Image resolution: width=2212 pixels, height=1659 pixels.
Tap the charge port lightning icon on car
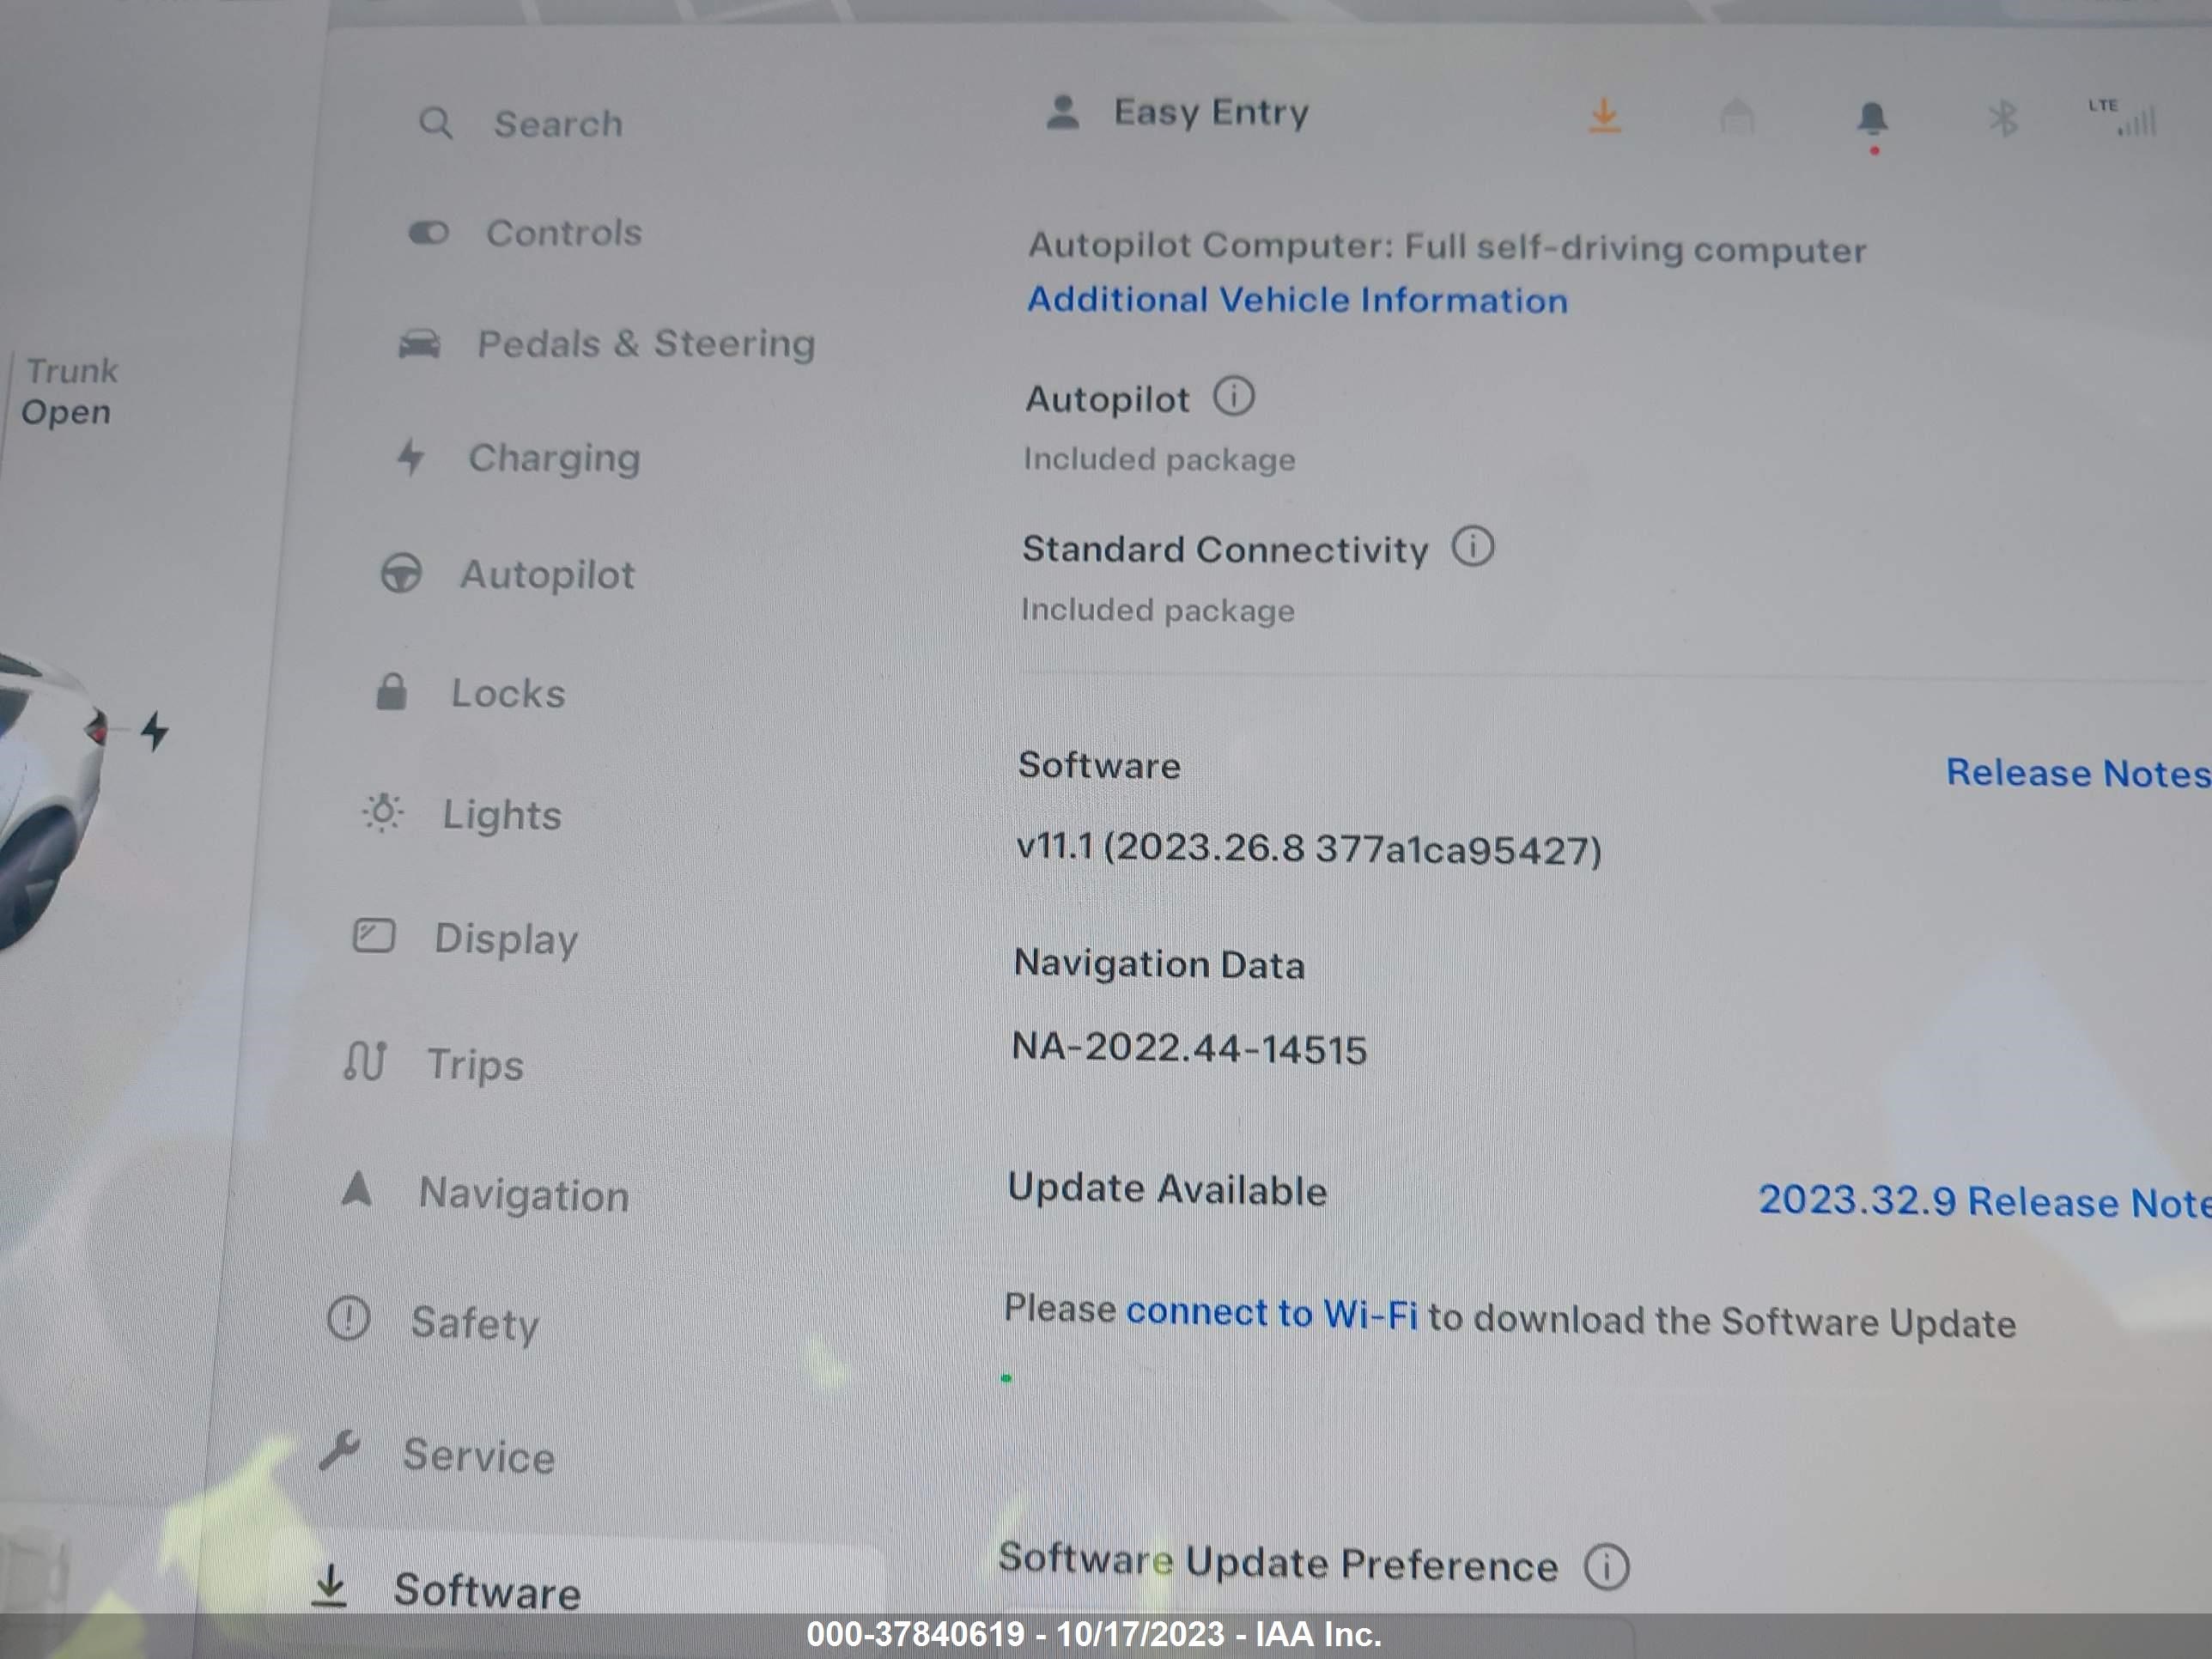click(x=155, y=731)
